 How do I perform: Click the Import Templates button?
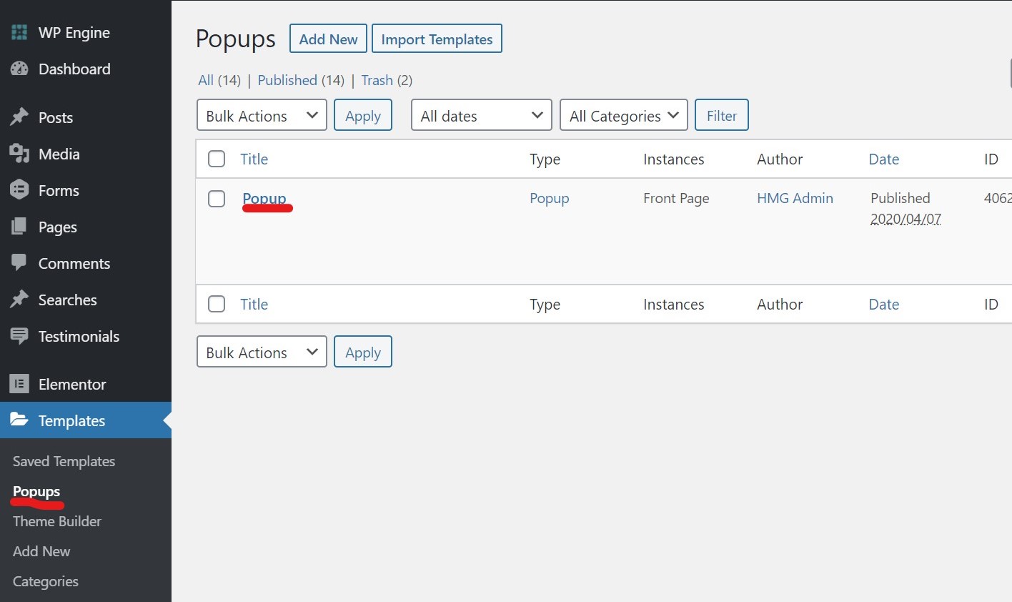[437, 39]
